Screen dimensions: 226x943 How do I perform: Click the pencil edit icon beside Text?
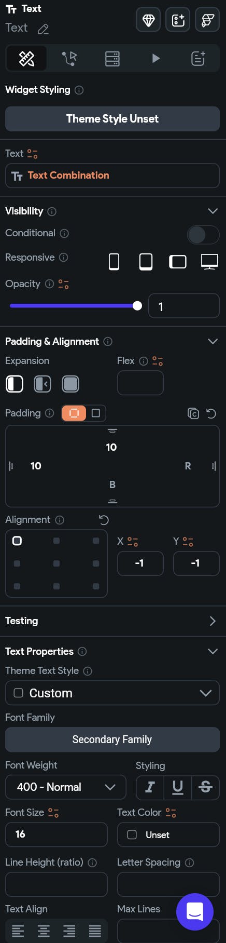point(44,29)
